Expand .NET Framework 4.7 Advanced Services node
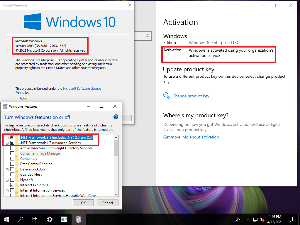Screen dimensions: 300x225 [7, 143]
